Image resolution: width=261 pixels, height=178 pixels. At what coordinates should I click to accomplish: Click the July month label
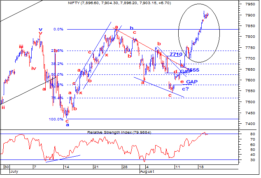(14, 171)
